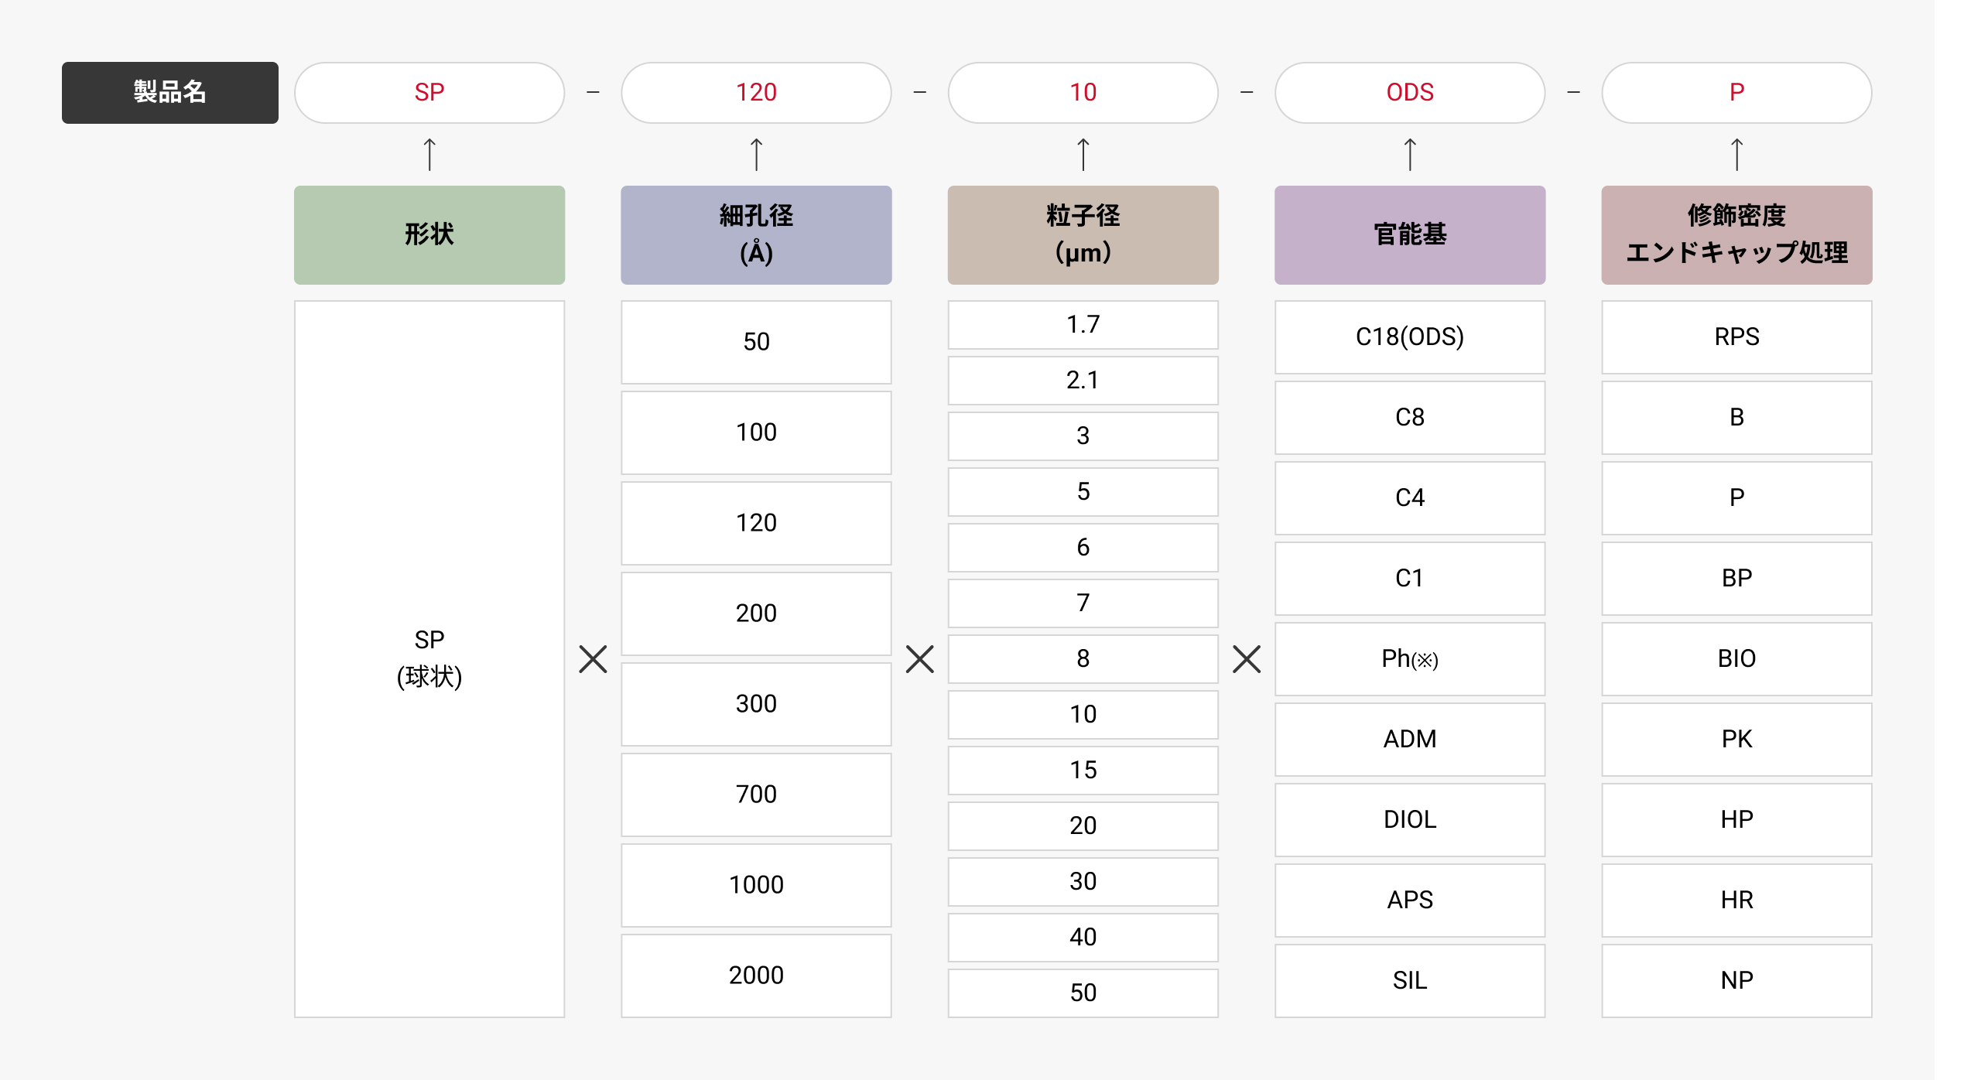Click the X symbol between 粒子径 and 官能基 columns
1981x1080 pixels.
coord(1247,659)
